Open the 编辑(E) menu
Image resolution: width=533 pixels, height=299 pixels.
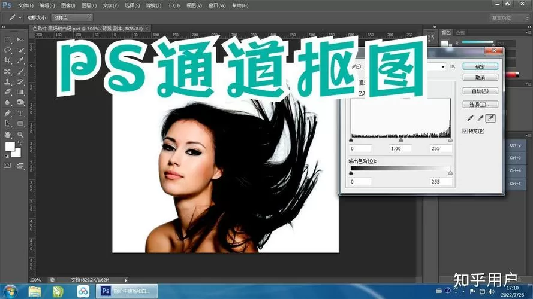[47, 5]
